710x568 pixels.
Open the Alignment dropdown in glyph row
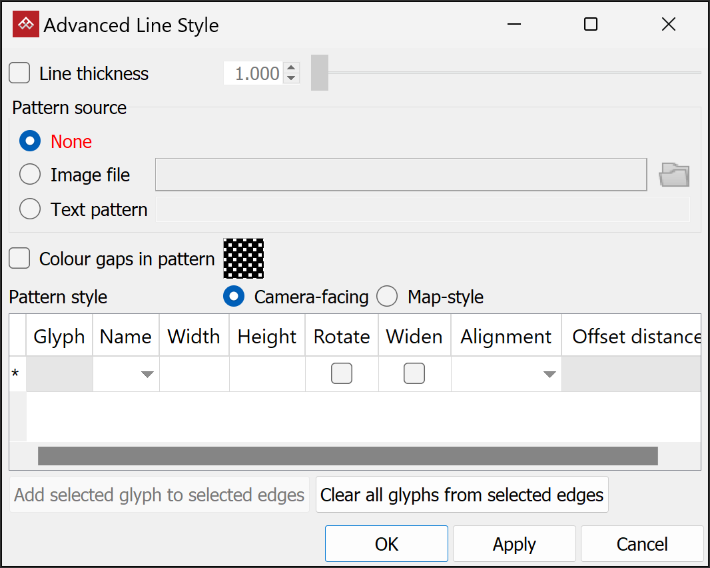pos(549,375)
